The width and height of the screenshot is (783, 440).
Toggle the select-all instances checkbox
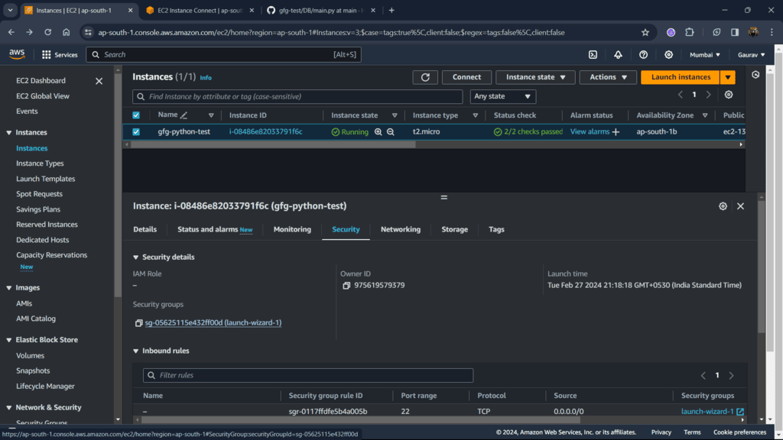pos(136,115)
